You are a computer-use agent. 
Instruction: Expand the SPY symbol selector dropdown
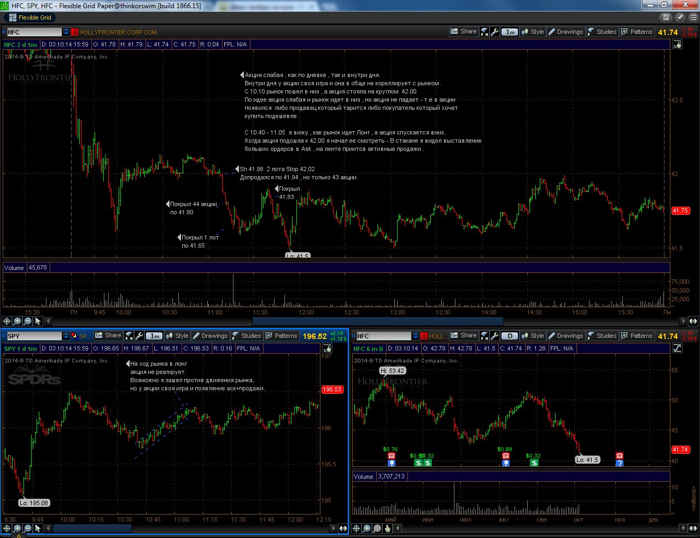click(x=66, y=336)
